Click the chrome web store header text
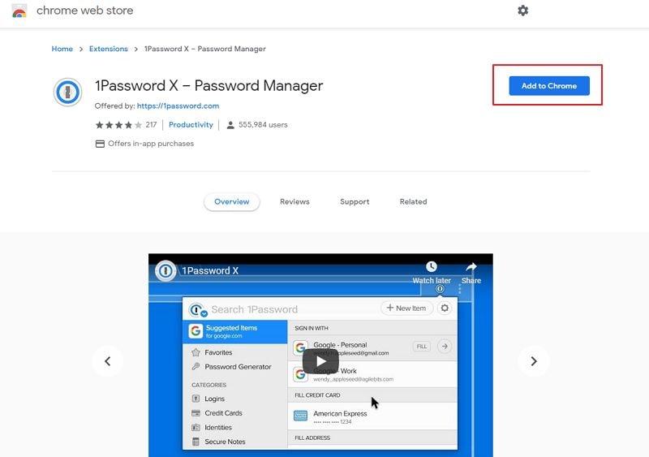Viewport: 649px width, 457px height. click(x=85, y=11)
